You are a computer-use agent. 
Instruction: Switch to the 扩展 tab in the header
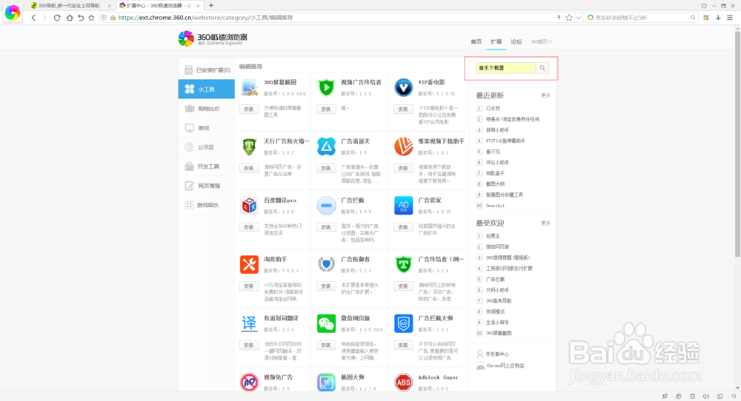(496, 41)
